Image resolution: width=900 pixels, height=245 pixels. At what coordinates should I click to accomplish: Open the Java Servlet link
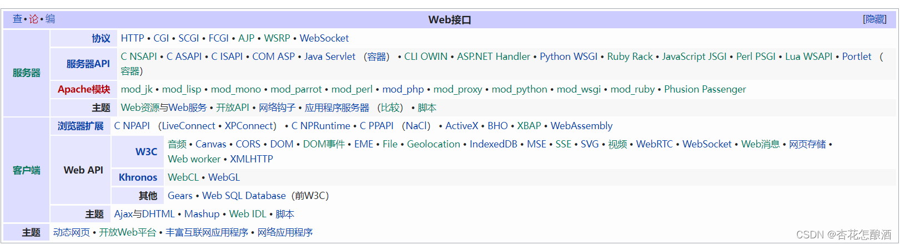pyautogui.click(x=330, y=57)
